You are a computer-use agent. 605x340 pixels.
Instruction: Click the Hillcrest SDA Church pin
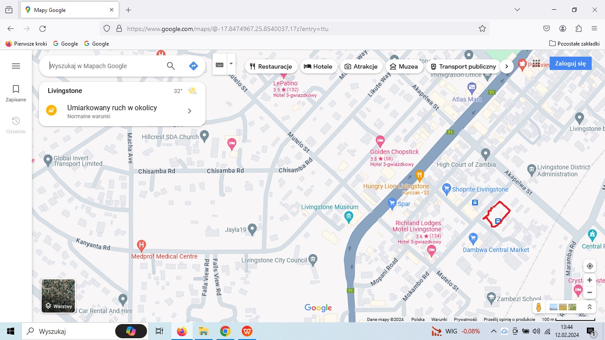(204, 137)
